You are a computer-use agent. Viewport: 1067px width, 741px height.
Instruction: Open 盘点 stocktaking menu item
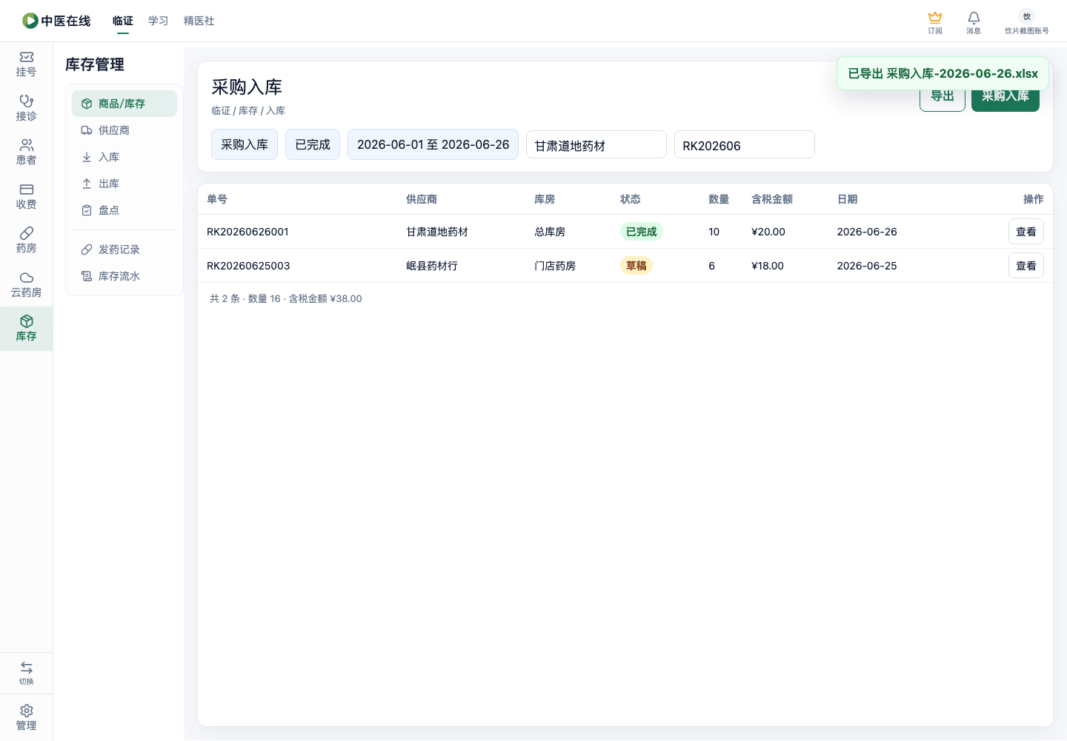point(124,210)
